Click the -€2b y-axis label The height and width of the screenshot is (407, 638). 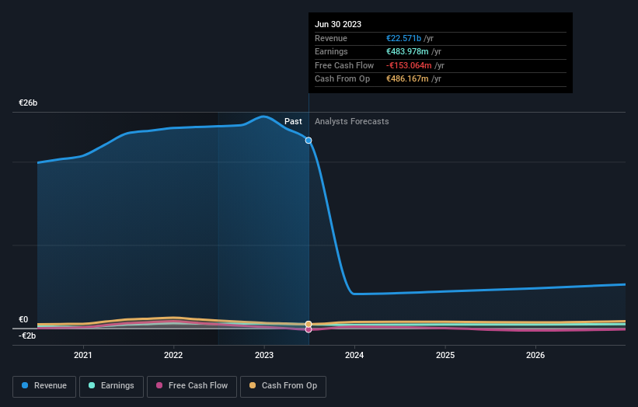pyautogui.click(x=27, y=336)
